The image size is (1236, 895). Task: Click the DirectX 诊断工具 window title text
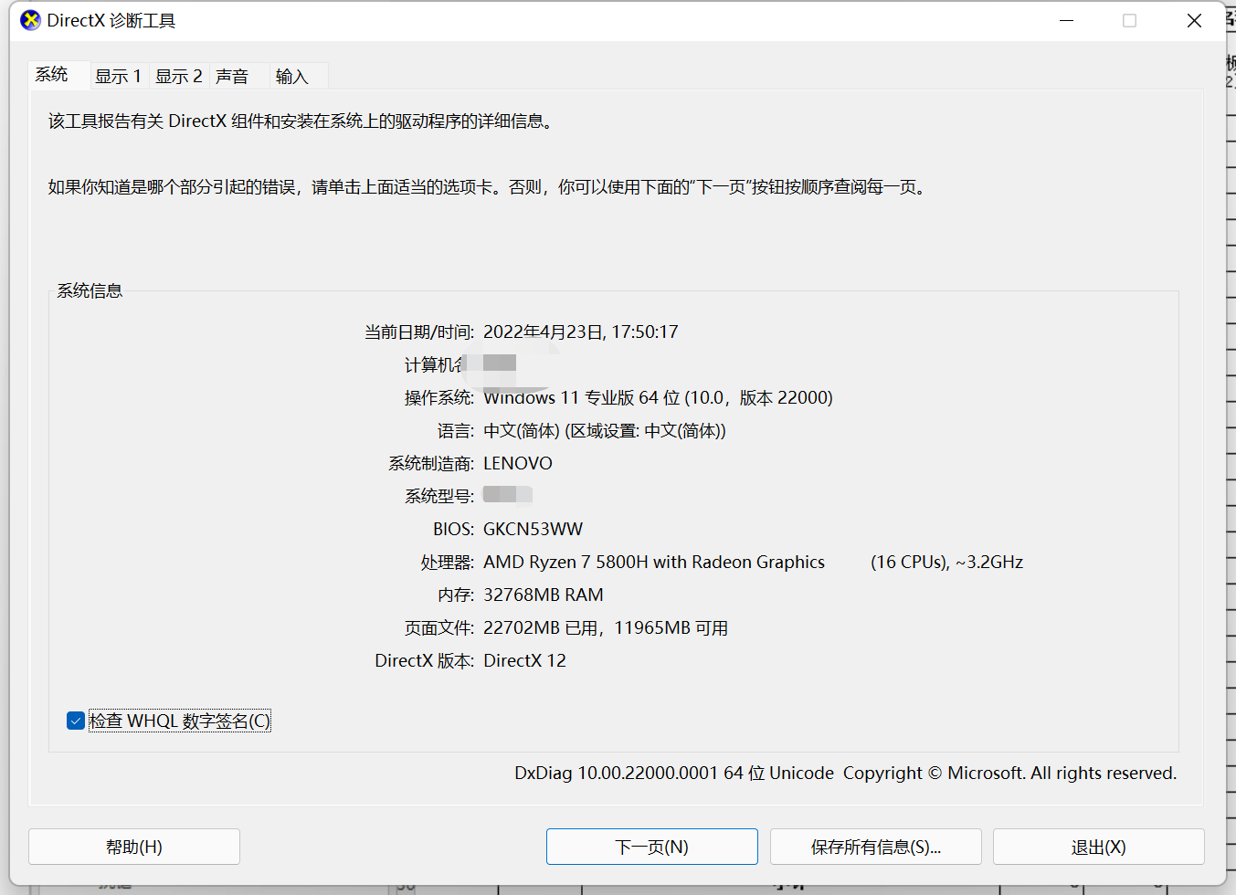tap(111, 20)
